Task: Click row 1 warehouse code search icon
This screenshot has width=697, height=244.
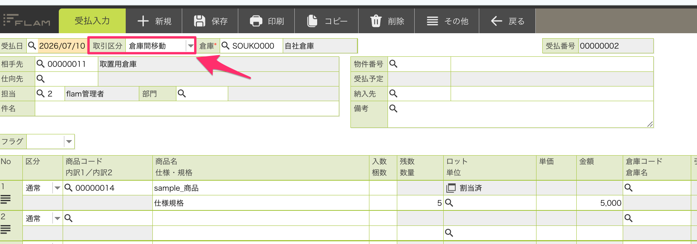Action: (x=629, y=188)
